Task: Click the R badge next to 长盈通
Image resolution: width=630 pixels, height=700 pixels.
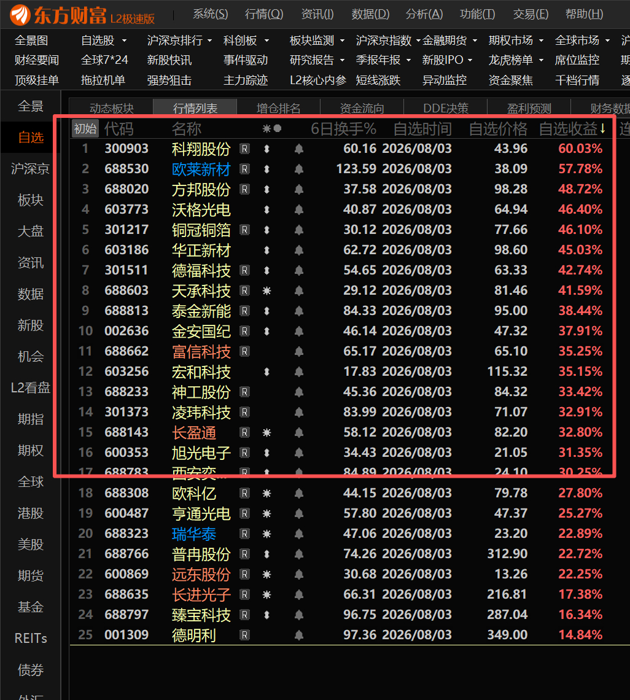Action: click(x=244, y=433)
